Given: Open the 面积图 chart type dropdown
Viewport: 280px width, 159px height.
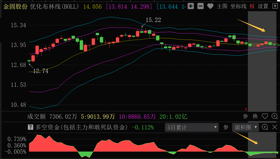Looking at the screenshot, I should point(245,127).
